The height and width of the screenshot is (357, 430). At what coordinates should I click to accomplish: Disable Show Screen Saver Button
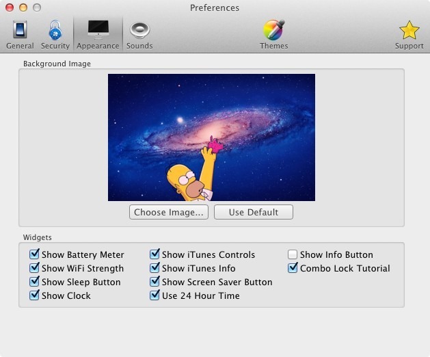[x=154, y=282]
